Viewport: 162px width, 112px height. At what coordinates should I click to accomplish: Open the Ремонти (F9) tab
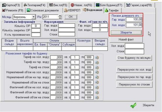click(x=13, y=10)
